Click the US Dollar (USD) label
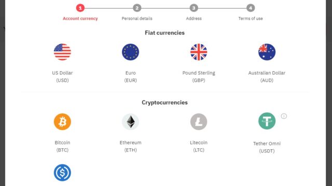Viewport: 332px width, 186px height. (x=62, y=76)
